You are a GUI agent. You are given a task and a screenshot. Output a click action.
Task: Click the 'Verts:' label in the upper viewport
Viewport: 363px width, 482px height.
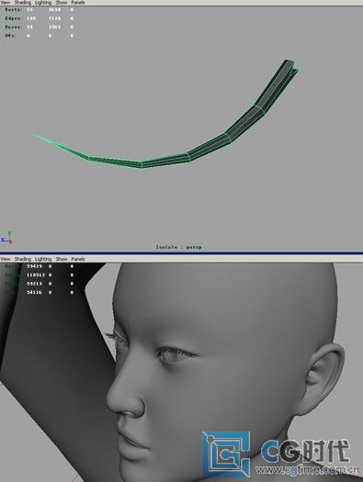[13, 9]
